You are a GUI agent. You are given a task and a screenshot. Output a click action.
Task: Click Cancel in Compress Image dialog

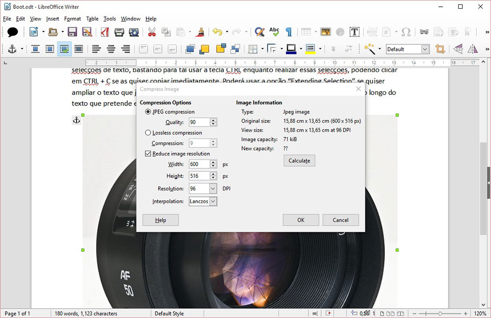coord(341,220)
